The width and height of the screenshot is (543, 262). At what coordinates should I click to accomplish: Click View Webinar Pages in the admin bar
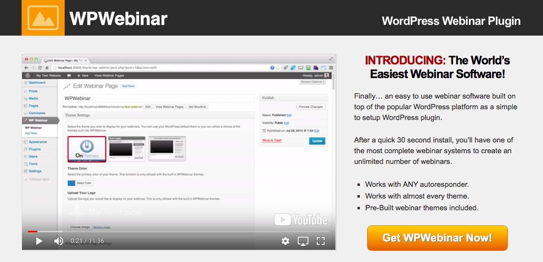109,76
